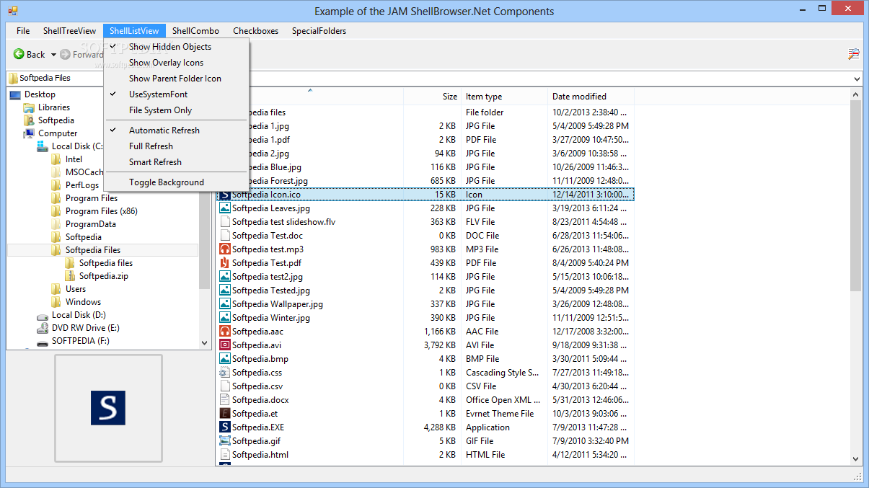Click the Libraries folder icon

coord(29,107)
